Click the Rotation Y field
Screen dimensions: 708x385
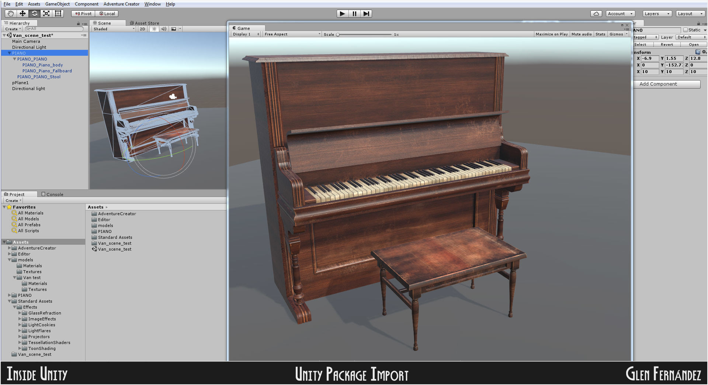pos(674,65)
